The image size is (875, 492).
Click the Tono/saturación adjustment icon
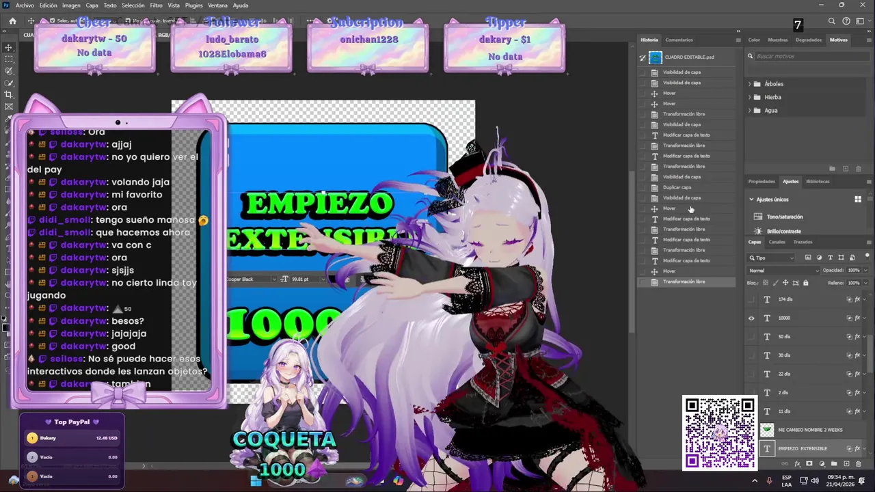757,217
